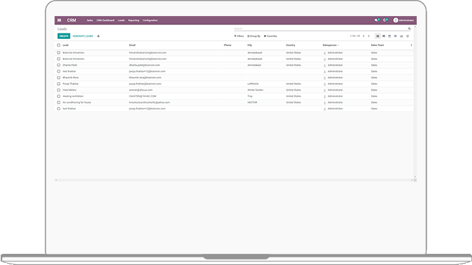Select the Dharita Patel lead checkbox
Screen dimensions: 472x265
[x=59, y=65]
